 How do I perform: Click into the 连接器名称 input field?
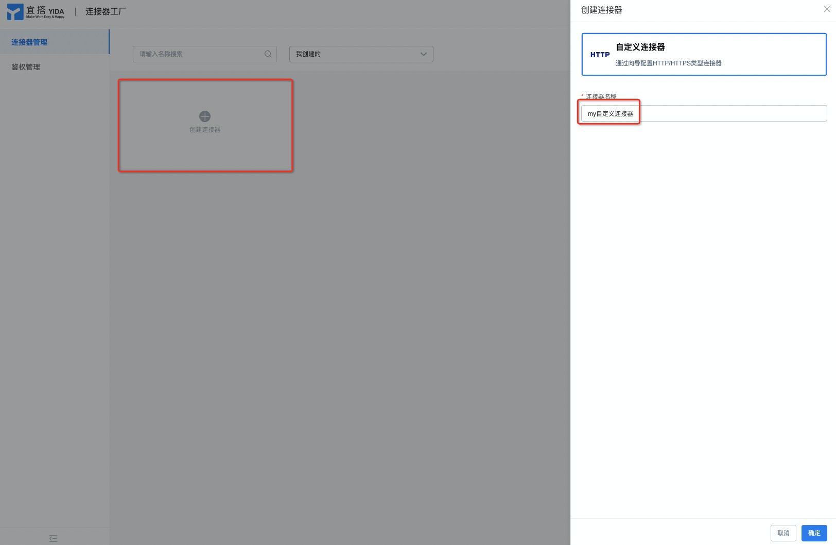pyautogui.click(x=704, y=113)
